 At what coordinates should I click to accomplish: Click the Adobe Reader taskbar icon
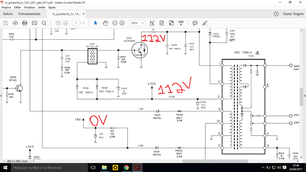(137, 168)
